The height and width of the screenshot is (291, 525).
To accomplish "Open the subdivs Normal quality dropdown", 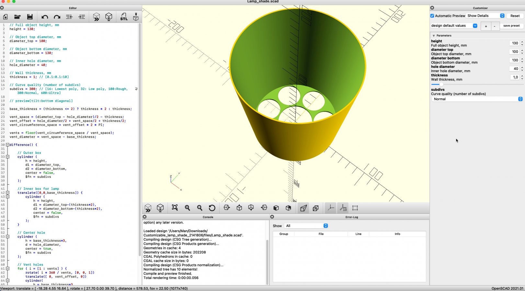I will 477,99.
